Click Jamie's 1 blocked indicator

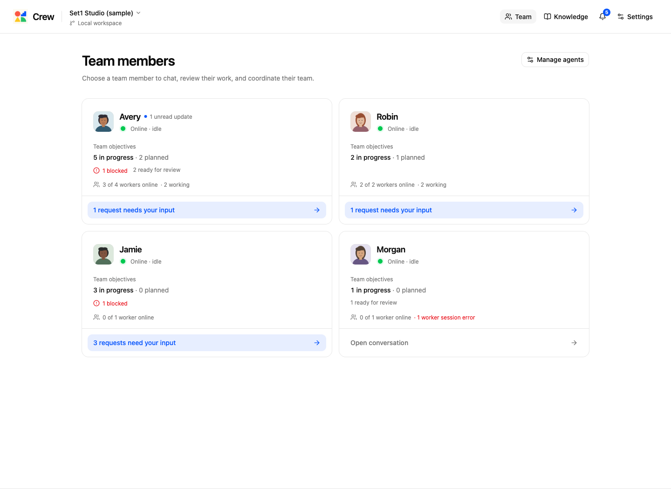(110, 303)
